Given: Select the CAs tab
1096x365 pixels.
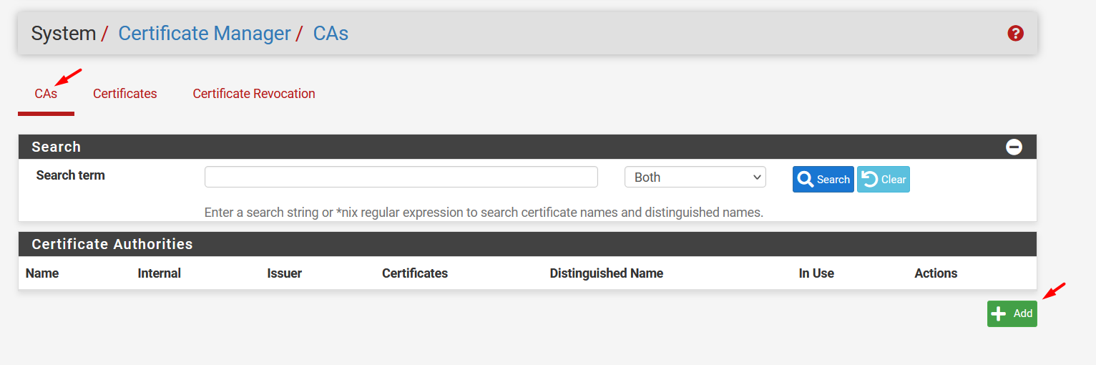Looking at the screenshot, I should pyautogui.click(x=46, y=94).
